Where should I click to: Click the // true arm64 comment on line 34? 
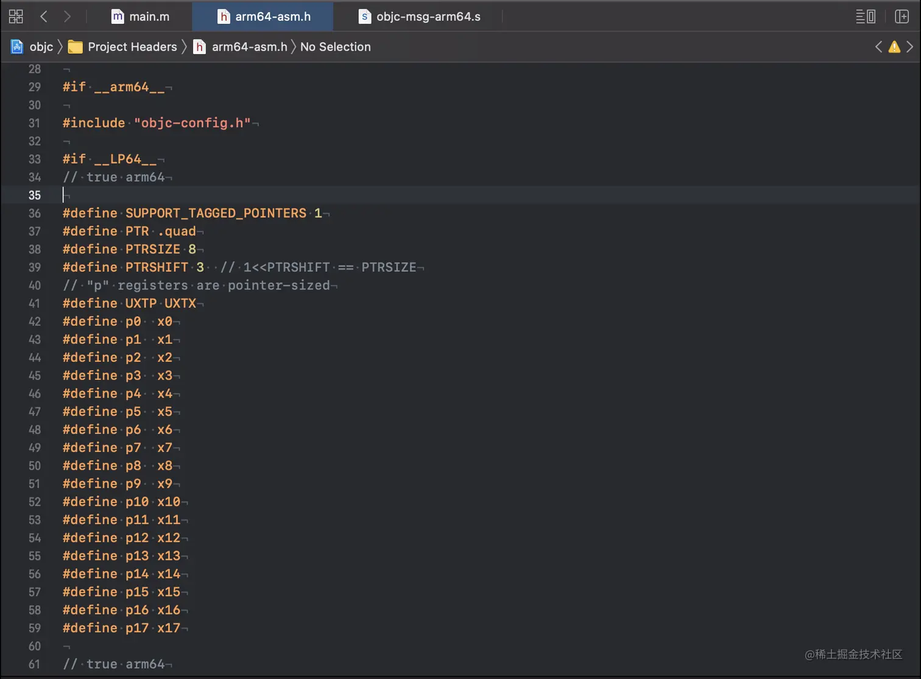[113, 177]
